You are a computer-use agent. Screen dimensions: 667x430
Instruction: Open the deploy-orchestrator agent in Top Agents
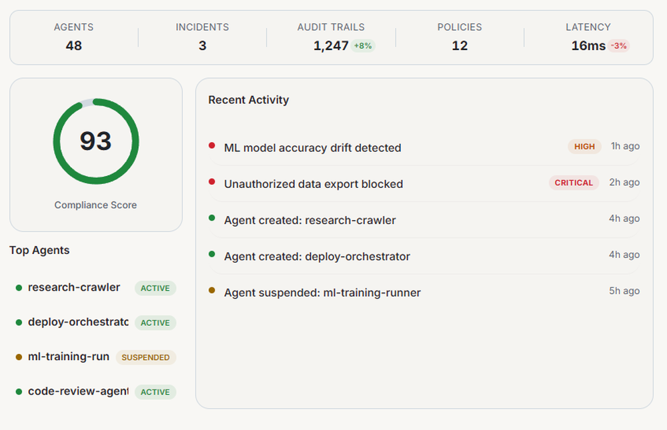point(95,323)
